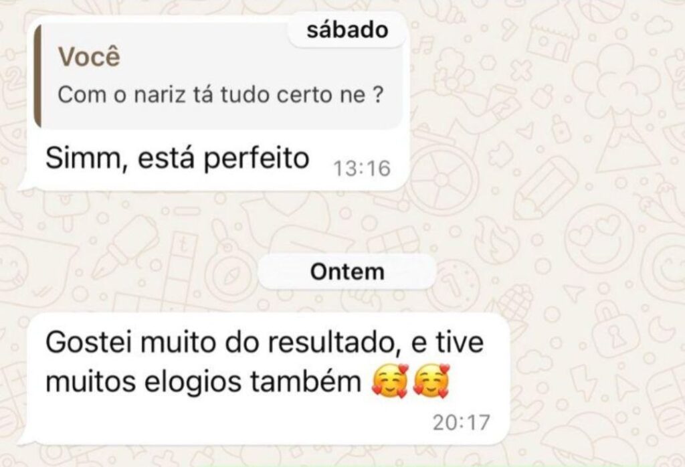The width and height of the screenshot is (685, 467).
Task: Click the Você sender name in quote
Action: click(x=89, y=56)
